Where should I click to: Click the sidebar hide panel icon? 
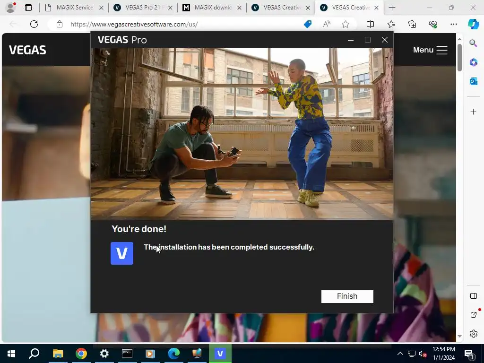pyautogui.click(x=473, y=296)
